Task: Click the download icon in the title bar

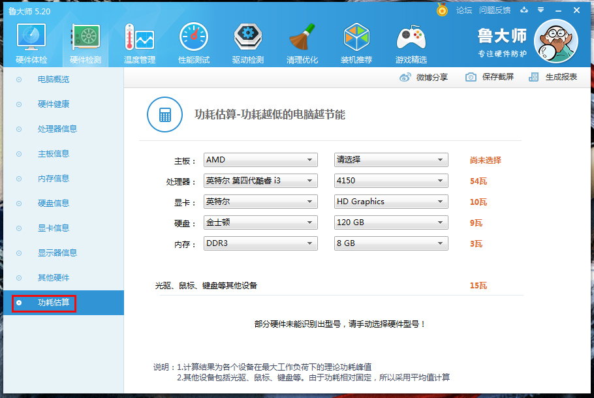Action: 524,10
